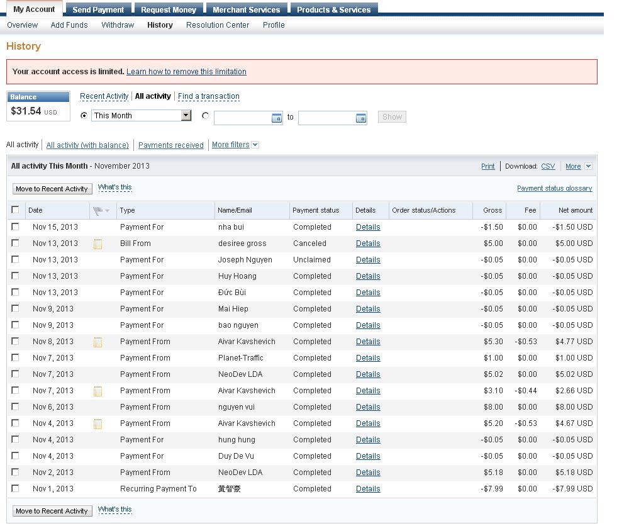Tick the select-all checkbox in table header

click(16, 210)
